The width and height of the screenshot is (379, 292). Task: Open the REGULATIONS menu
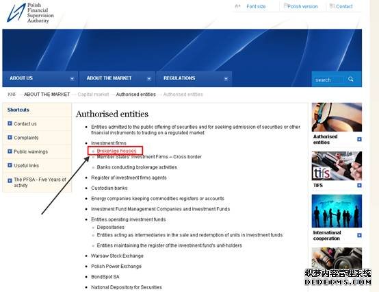click(x=179, y=78)
